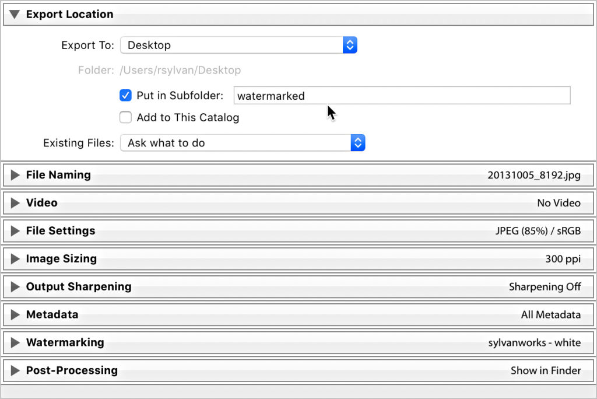
Task: Click the Export Location header title
Action: point(70,15)
